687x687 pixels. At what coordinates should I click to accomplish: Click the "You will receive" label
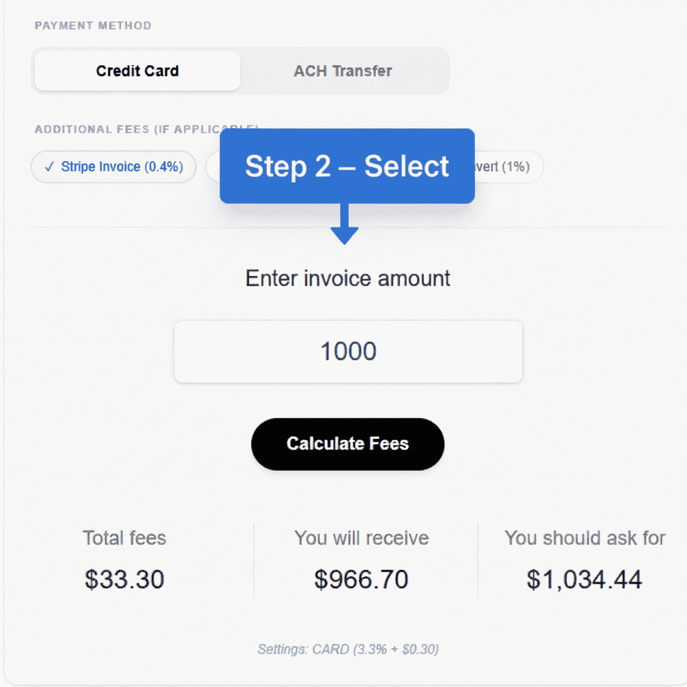361,537
